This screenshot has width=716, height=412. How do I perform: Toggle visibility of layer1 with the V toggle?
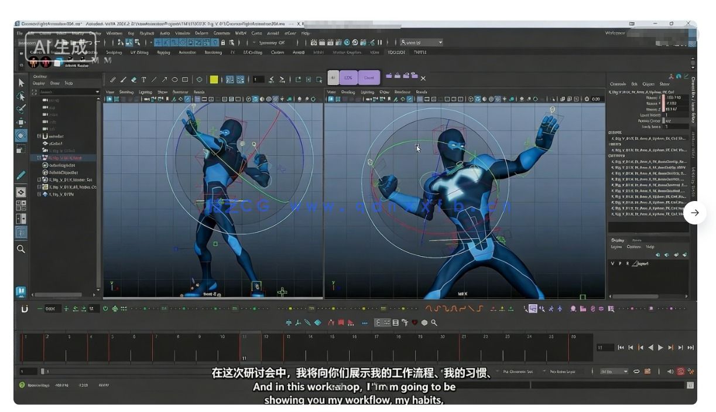pos(613,263)
